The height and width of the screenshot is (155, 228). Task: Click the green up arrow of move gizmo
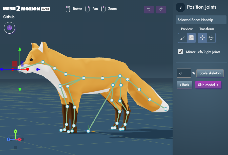20,49
